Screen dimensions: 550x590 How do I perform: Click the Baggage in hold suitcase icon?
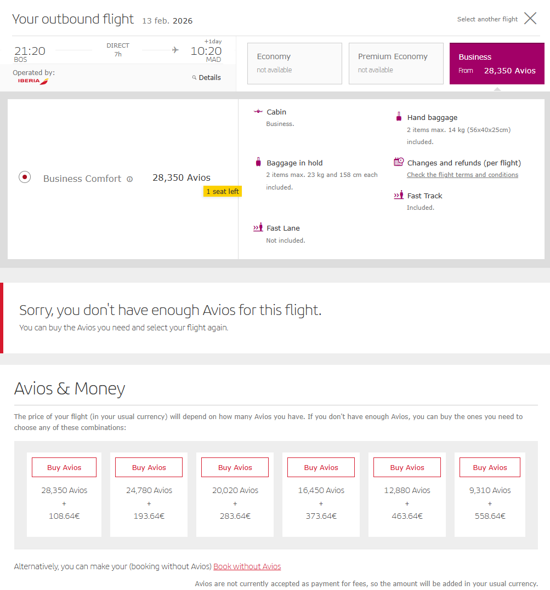coord(258,162)
